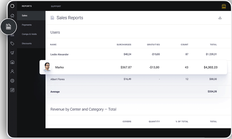Click the Average row label
Image resolution: width=232 pixels, height=139 pixels.
pyautogui.click(x=55, y=92)
